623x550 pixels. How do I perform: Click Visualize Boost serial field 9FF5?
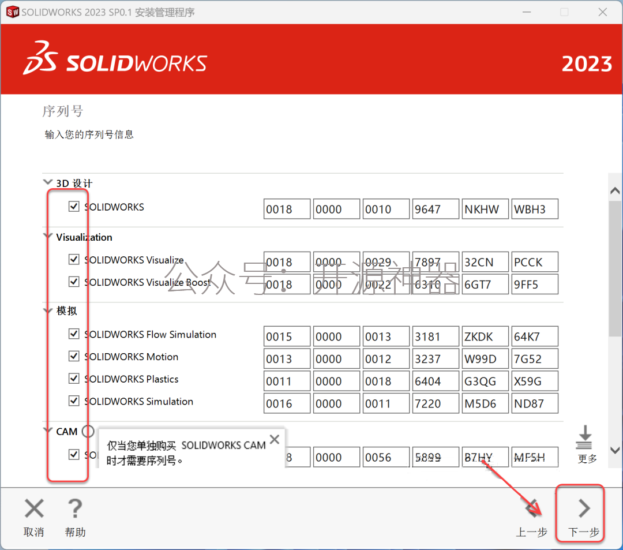tap(535, 284)
